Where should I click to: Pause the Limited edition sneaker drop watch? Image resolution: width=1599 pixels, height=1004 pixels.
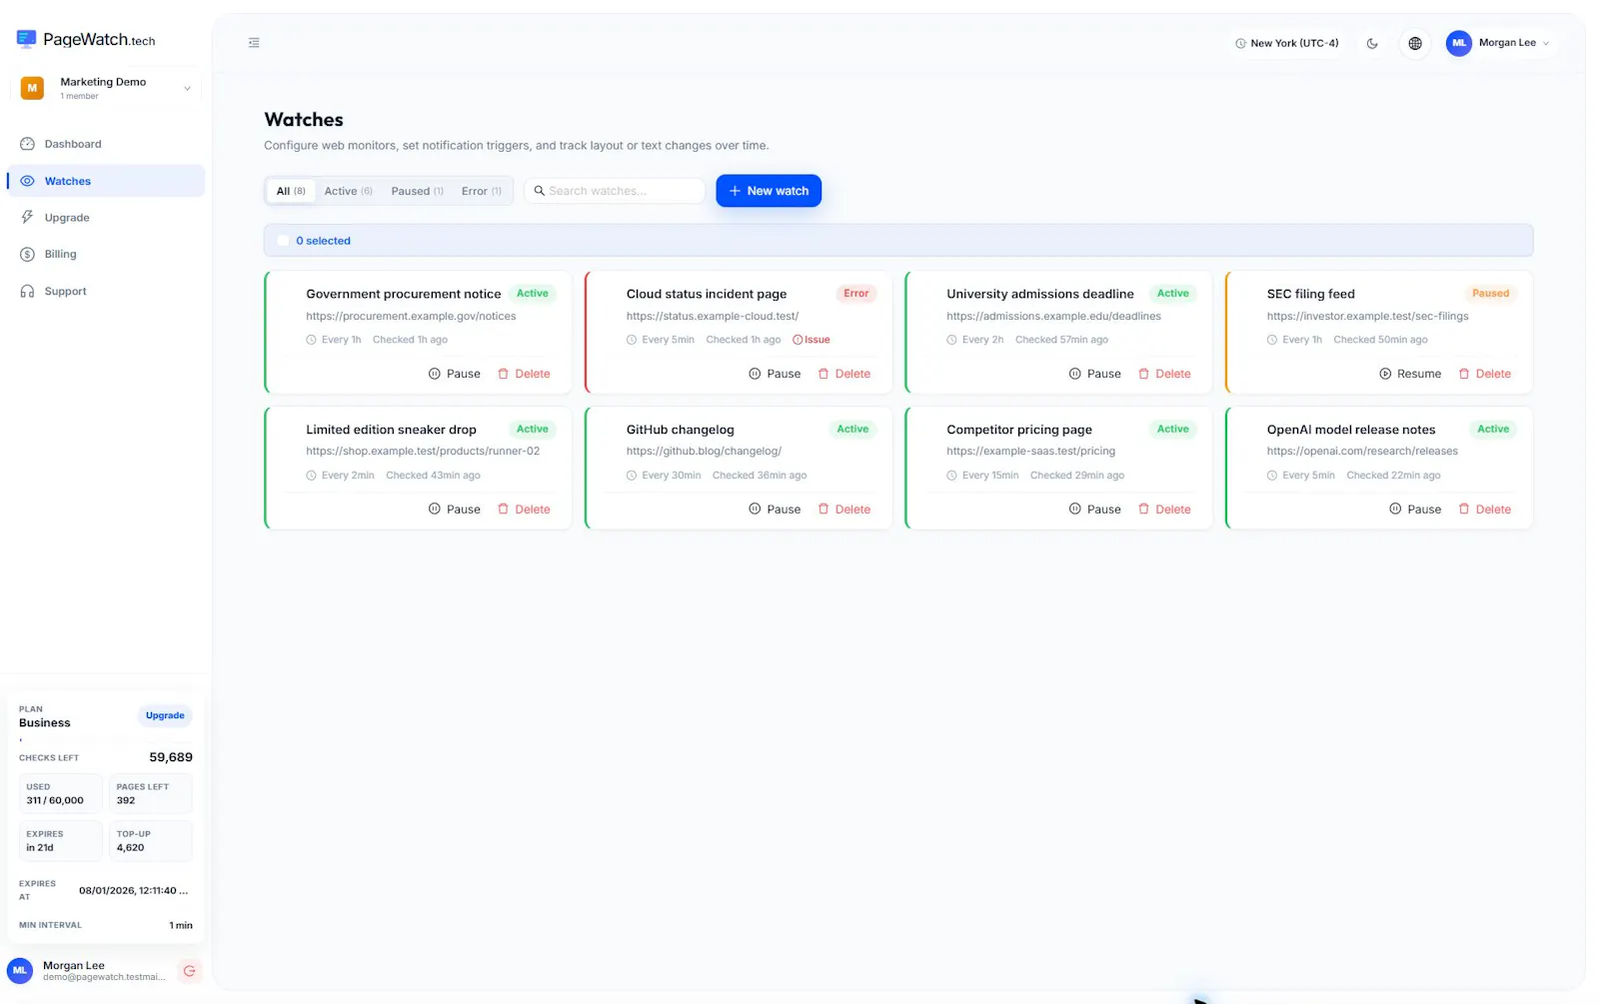[x=455, y=509]
